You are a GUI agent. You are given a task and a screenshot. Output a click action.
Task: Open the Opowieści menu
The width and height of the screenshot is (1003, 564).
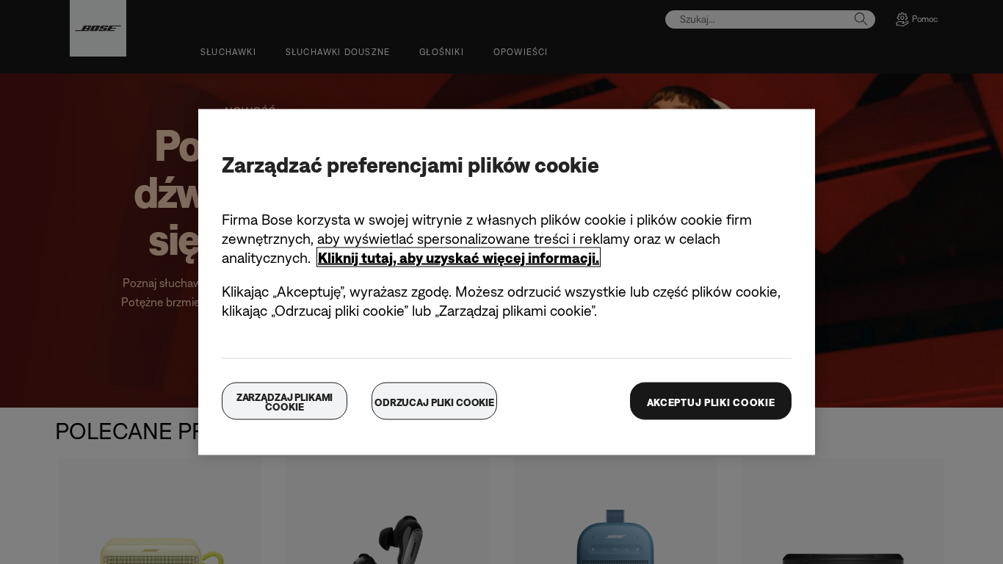click(521, 52)
